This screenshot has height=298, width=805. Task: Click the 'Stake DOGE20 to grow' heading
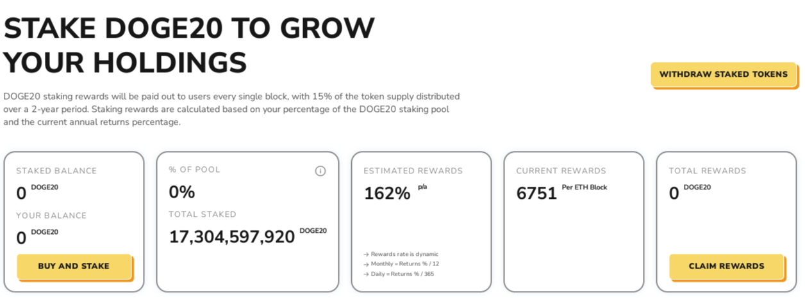[x=189, y=28]
